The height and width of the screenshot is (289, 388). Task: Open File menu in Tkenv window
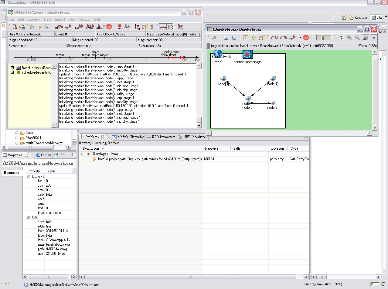(12, 19)
